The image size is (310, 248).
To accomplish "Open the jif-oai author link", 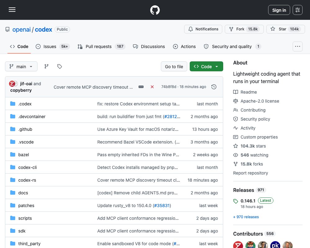I will click(x=26, y=84).
